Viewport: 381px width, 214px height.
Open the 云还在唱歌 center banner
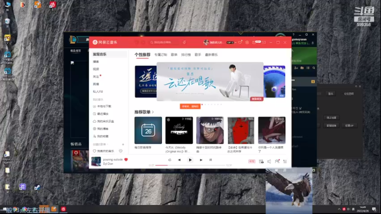tap(210, 81)
